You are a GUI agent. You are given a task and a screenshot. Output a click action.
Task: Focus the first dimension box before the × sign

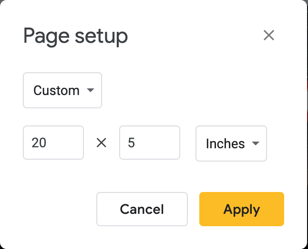pyautogui.click(x=53, y=143)
